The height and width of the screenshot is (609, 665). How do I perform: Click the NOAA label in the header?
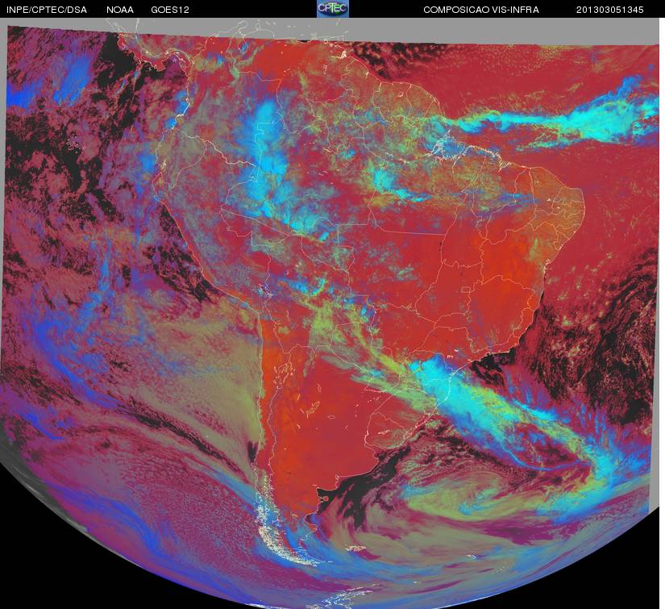120,10
